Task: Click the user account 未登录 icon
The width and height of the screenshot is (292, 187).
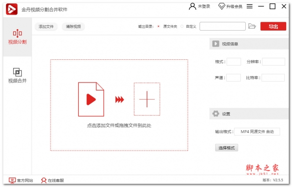Action: (192, 6)
